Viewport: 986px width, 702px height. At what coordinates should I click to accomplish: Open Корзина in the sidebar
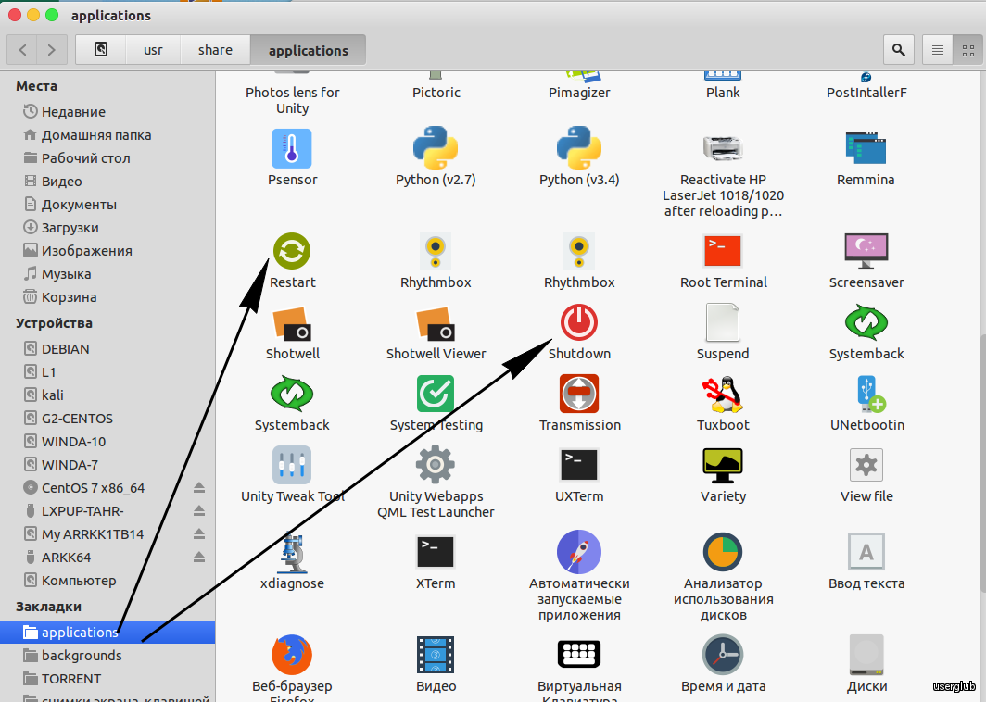tap(107, 297)
